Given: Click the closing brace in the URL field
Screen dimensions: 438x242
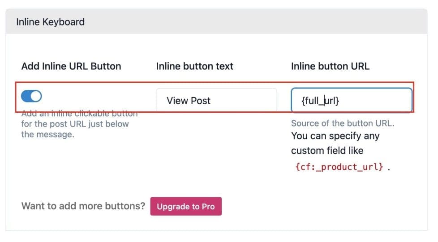Looking at the screenshot, I should pyautogui.click(x=337, y=101).
